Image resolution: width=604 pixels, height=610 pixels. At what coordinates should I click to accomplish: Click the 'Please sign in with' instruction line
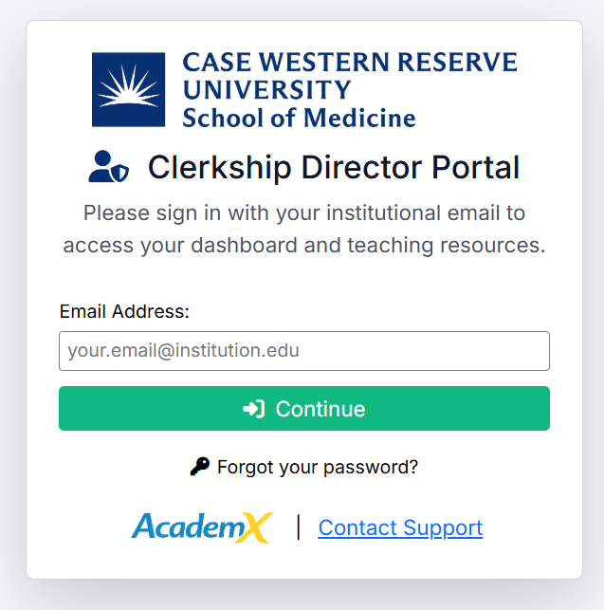(304, 213)
